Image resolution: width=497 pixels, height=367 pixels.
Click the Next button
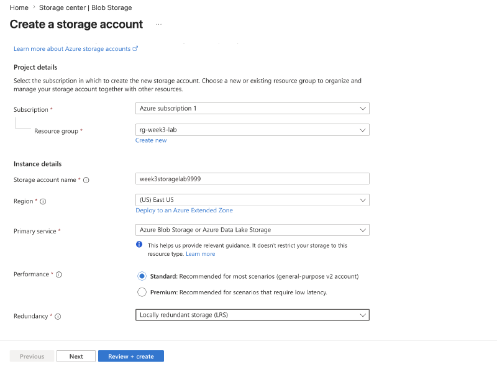[x=76, y=356]
